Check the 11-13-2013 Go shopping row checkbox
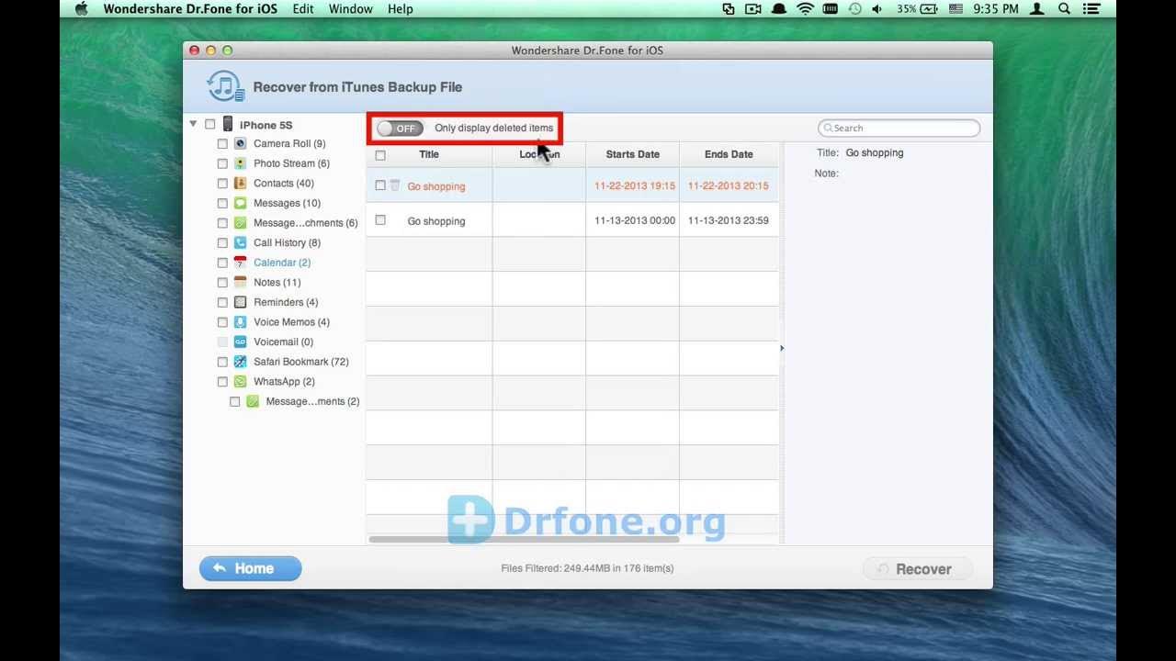This screenshot has width=1176, height=661. click(380, 220)
